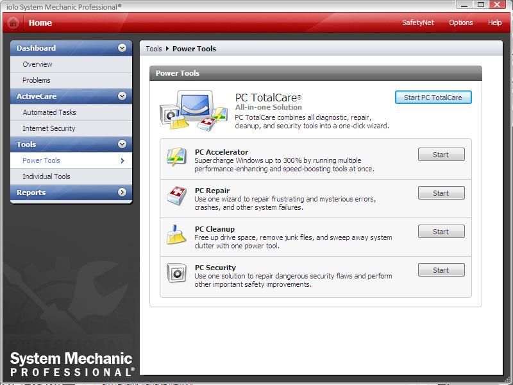Image resolution: width=513 pixels, height=385 pixels.
Task: Start the PC Cleanup tool
Action: [x=441, y=232]
